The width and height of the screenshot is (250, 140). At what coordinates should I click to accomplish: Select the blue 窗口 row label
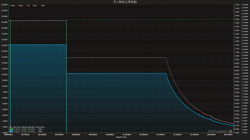[11, 131]
